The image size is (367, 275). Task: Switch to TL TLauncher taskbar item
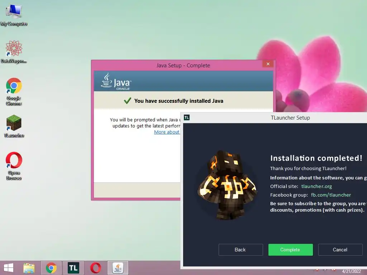point(73,268)
